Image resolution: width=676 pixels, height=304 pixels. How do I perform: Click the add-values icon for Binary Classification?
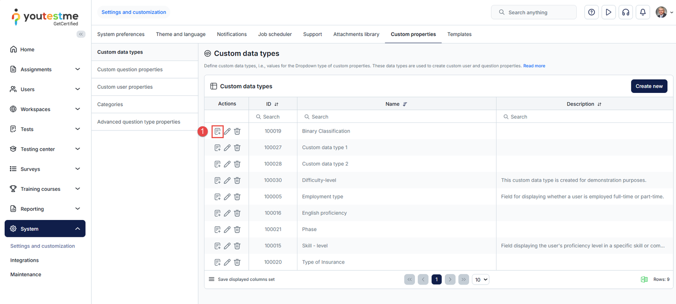click(x=217, y=131)
